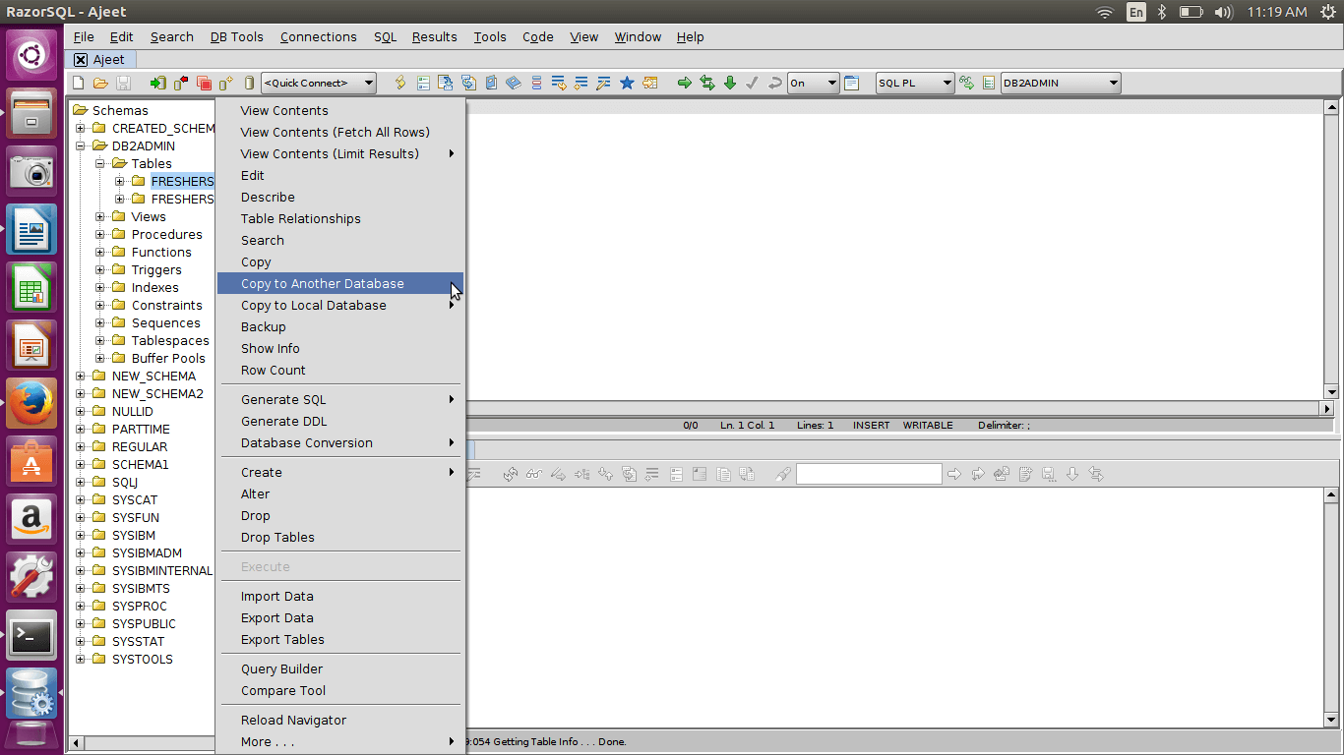Click the open file folder icon
Screen dimensions: 1344x755
101,84
